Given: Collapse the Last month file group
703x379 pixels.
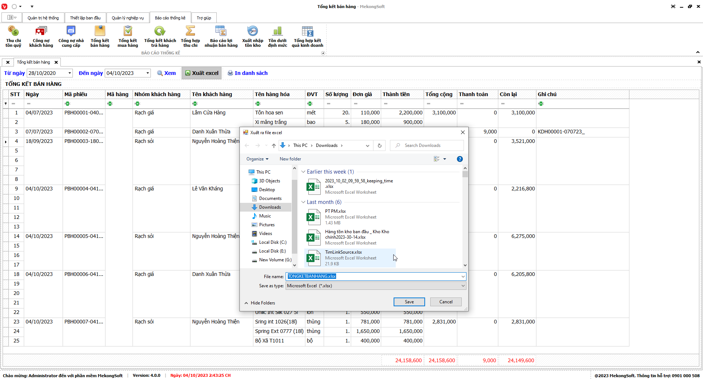Looking at the screenshot, I should [x=303, y=202].
